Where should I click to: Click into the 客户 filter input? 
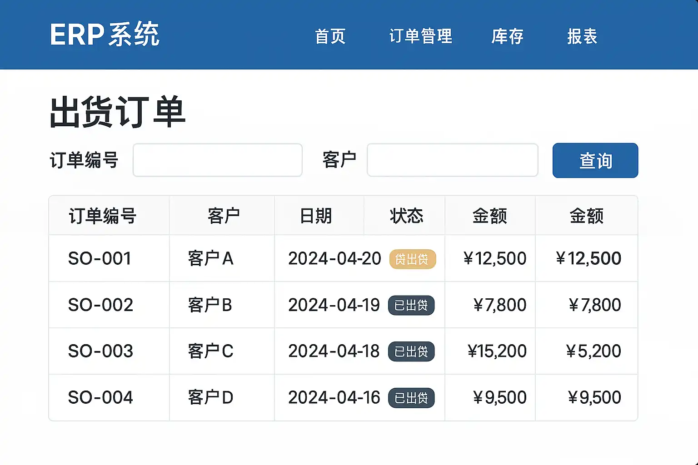452,160
